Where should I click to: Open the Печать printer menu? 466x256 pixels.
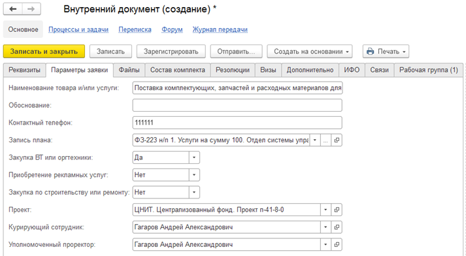coord(386,52)
